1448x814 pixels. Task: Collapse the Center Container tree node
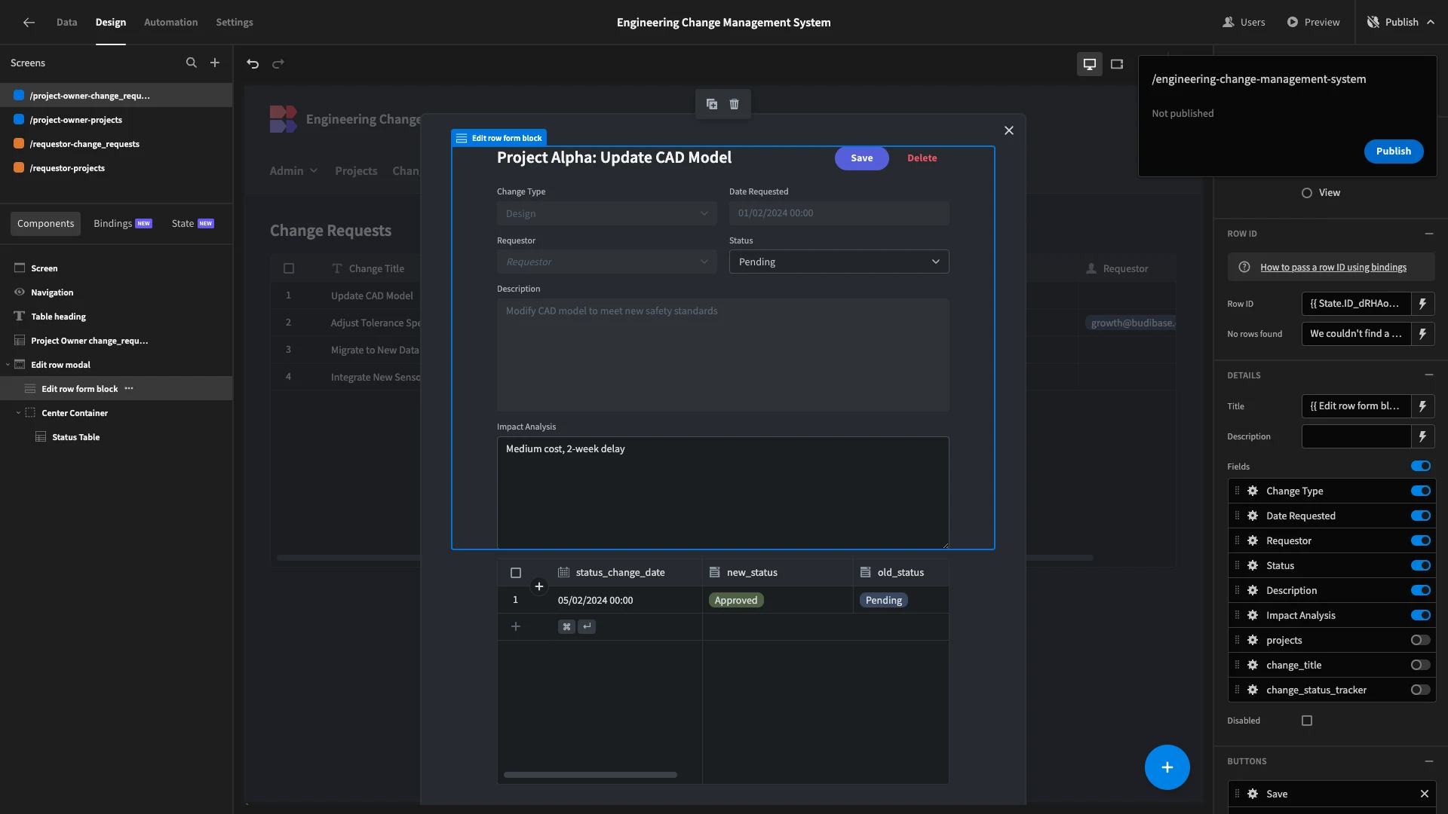coord(18,413)
